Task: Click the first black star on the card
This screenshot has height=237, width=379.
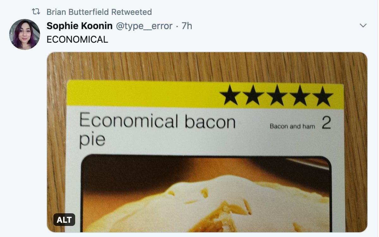Action: point(230,95)
